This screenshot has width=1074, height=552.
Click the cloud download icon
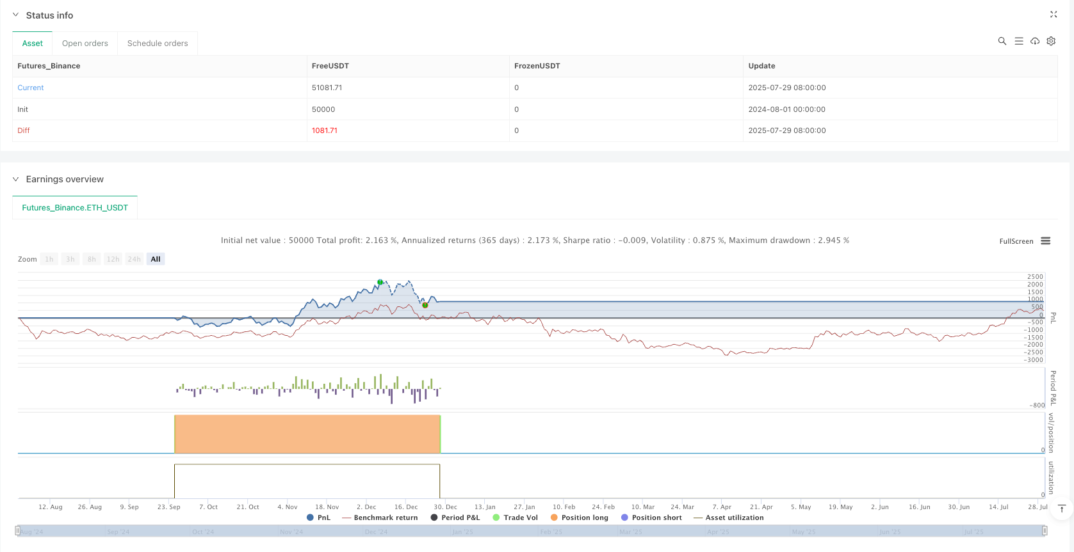(x=1035, y=41)
